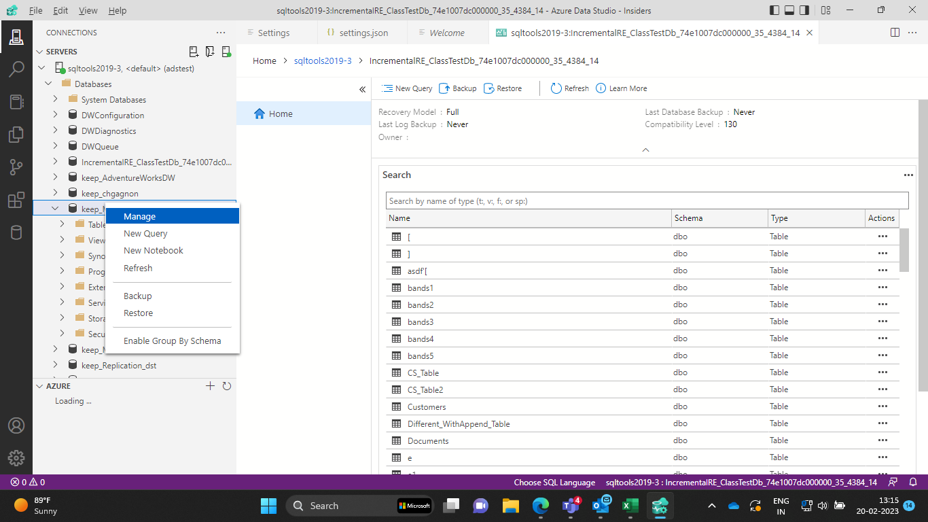This screenshot has width=928, height=522.
Task: Collapse the Recovery Model info with the chevron
Action: coord(645,150)
